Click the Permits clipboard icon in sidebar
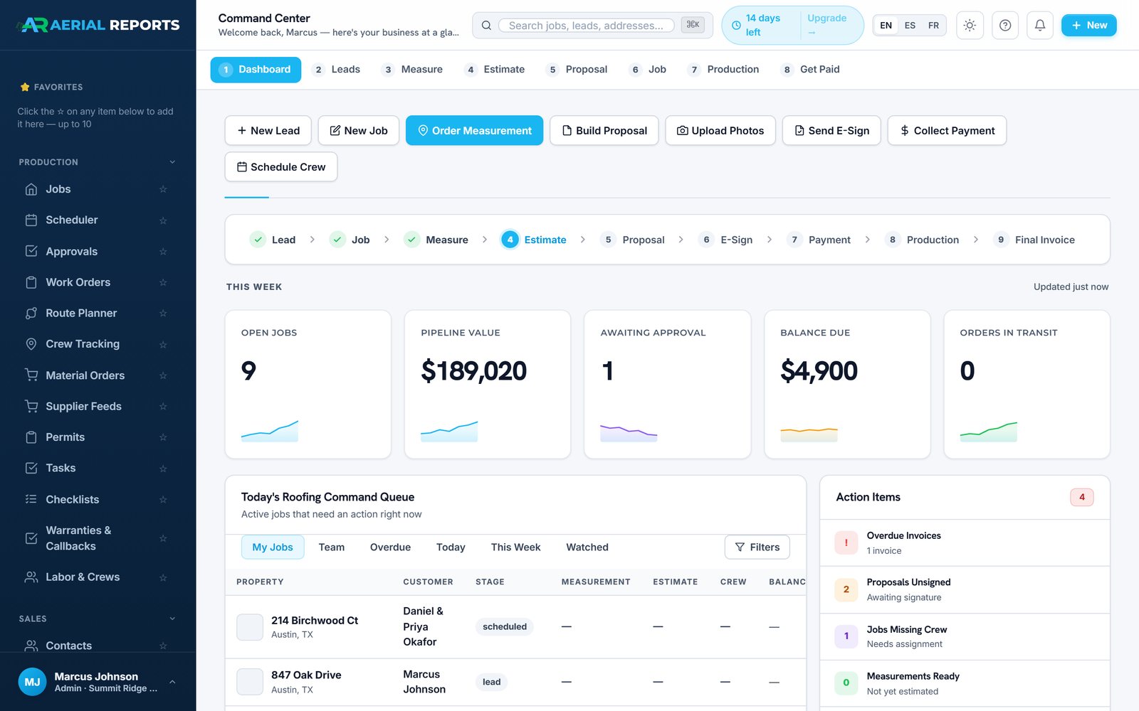Viewport: 1139px width, 711px height. (31, 437)
